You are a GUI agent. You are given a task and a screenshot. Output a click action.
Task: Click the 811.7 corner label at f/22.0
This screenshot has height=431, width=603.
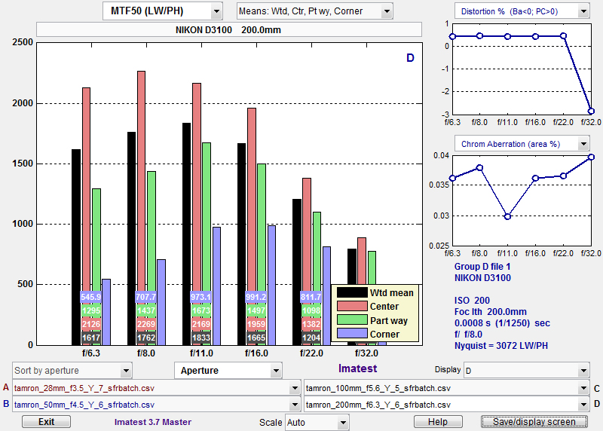coord(311,297)
